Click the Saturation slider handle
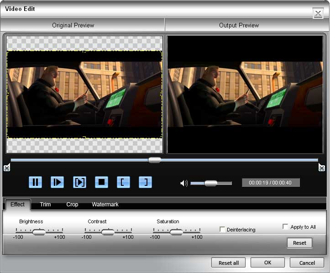The width and height of the screenshot is (330, 273). pos(176,232)
